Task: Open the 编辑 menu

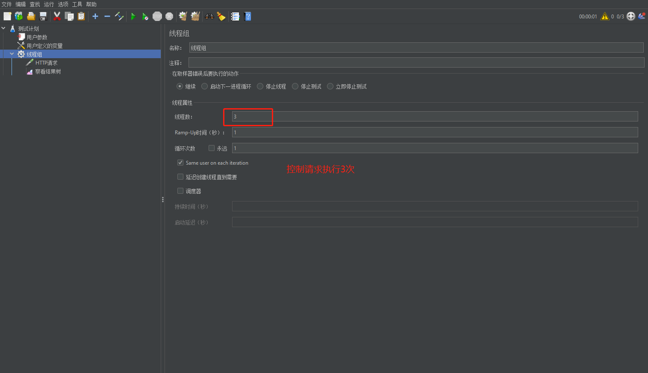Action: [x=21, y=4]
